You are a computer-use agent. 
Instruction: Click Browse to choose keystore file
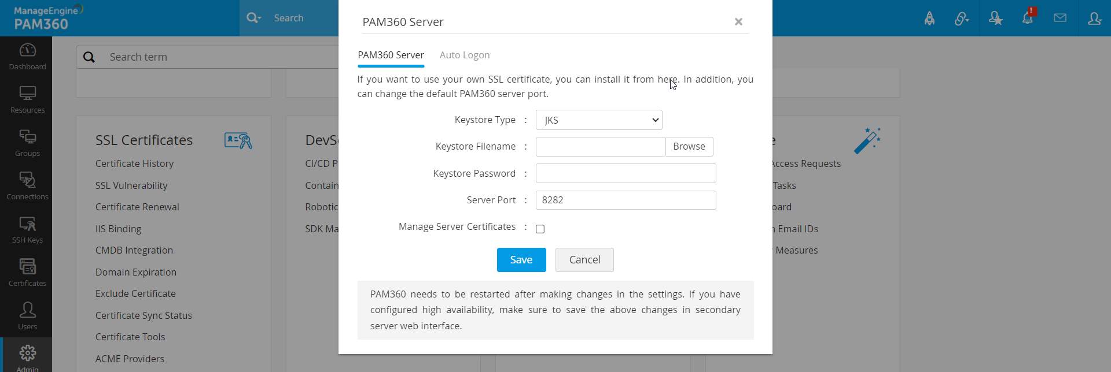689,147
